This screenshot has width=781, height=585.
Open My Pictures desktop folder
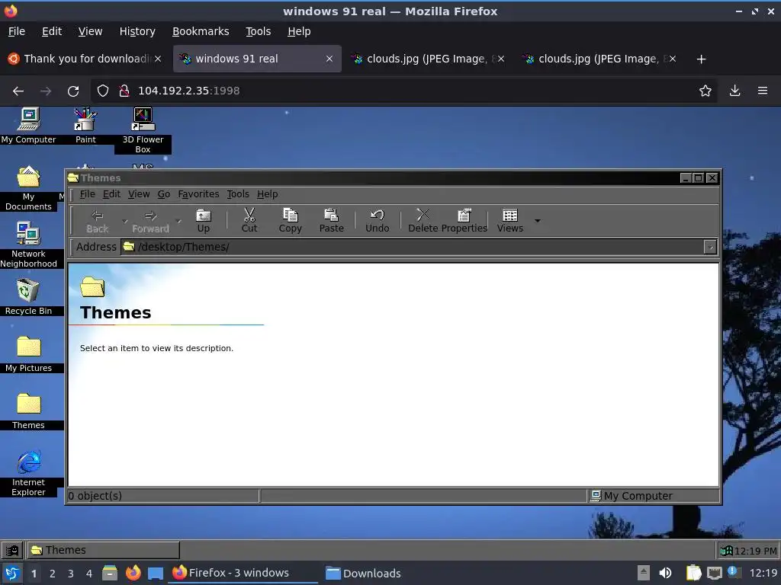tap(28, 354)
